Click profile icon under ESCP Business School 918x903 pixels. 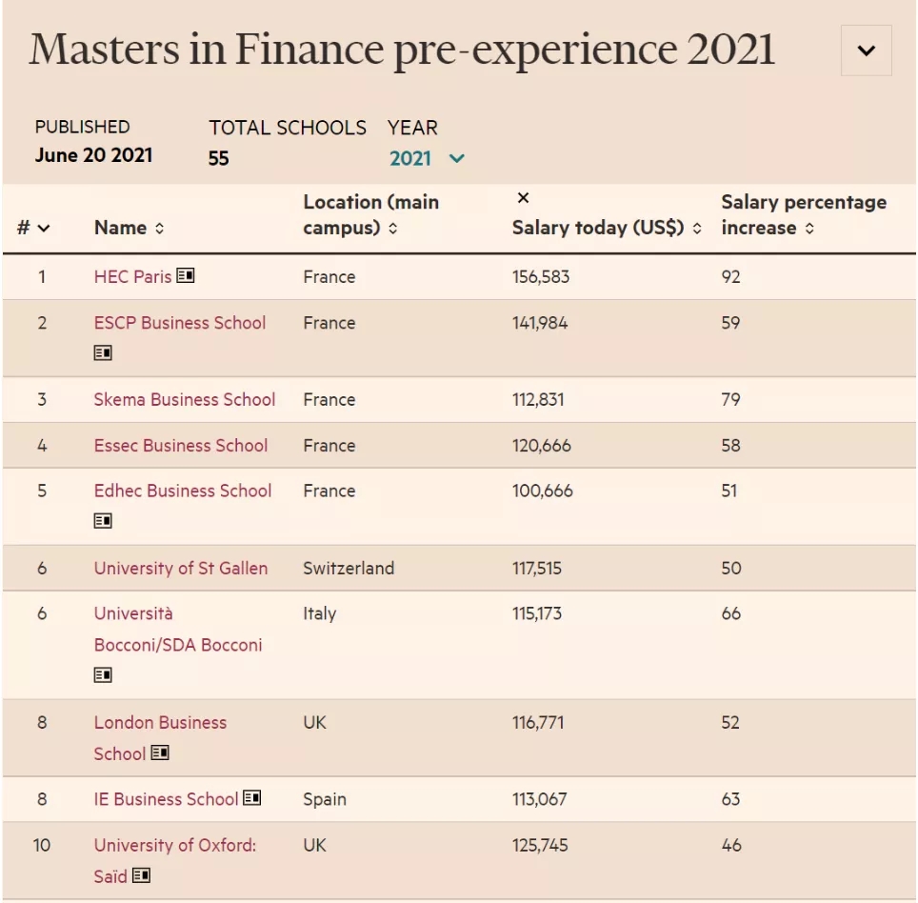click(103, 352)
